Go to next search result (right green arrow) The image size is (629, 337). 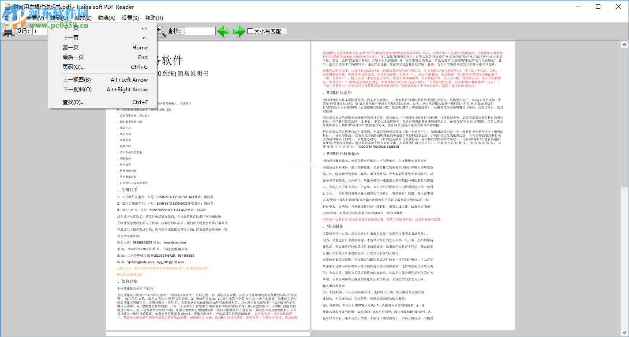click(x=239, y=31)
